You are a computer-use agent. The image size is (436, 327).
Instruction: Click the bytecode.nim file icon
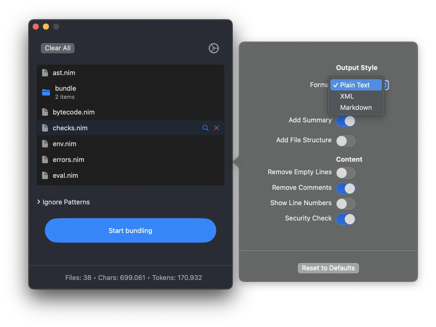[x=45, y=112]
